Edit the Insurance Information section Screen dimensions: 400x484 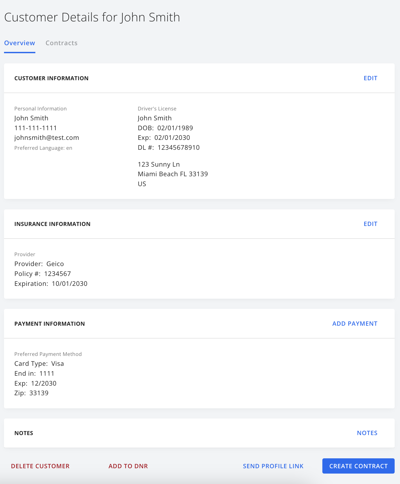[x=370, y=224]
